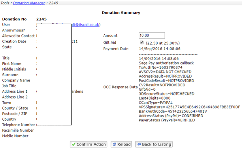The height and width of the screenshot is (151, 243).
Task: Click the green checkmark icon on Confirm Action
Action: click(x=73, y=144)
